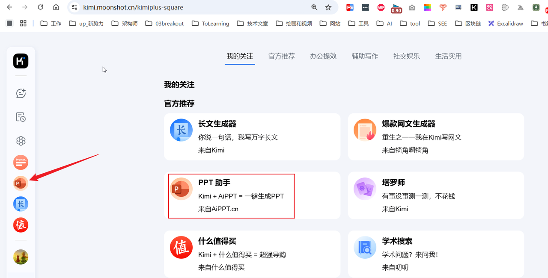Open the AdBlock Plus extension

tap(381, 7)
